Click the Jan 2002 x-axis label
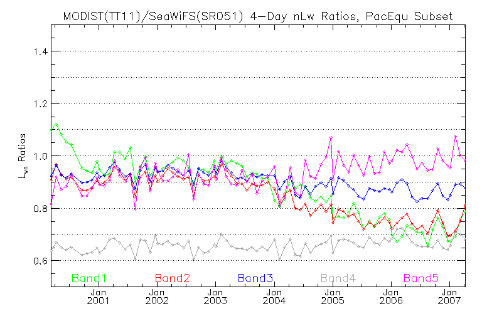The height and width of the screenshot is (321, 482). tap(157, 297)
